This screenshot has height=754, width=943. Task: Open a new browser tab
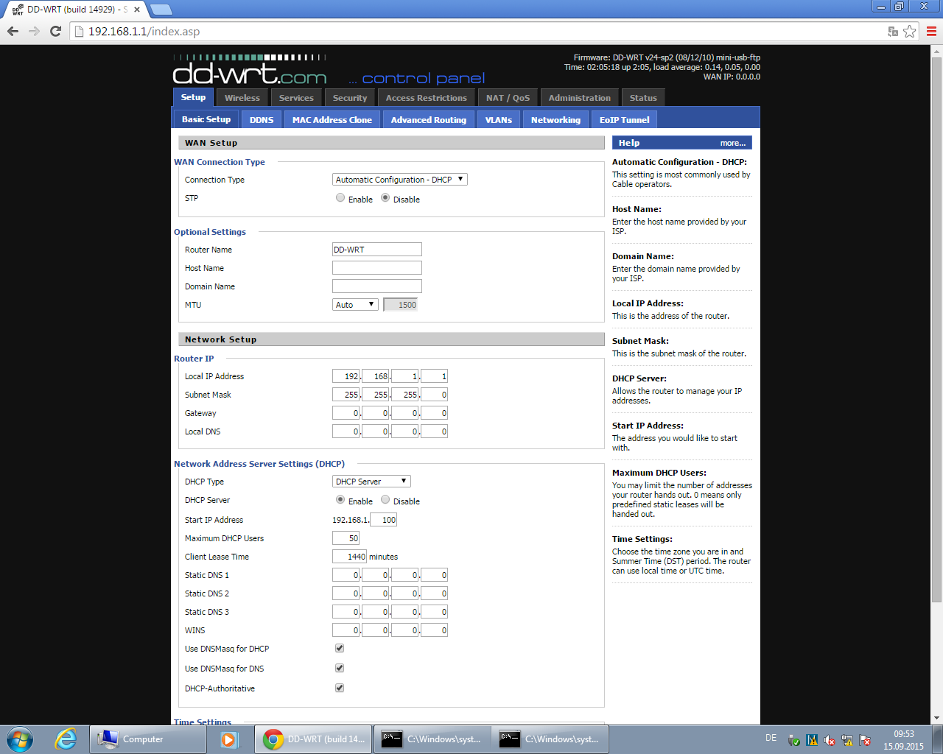pos(161,10)
